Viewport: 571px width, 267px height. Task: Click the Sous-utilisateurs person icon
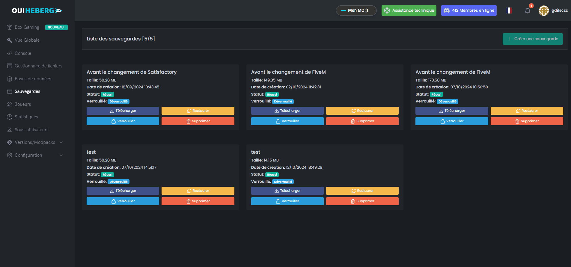click(x=10, y=130)
